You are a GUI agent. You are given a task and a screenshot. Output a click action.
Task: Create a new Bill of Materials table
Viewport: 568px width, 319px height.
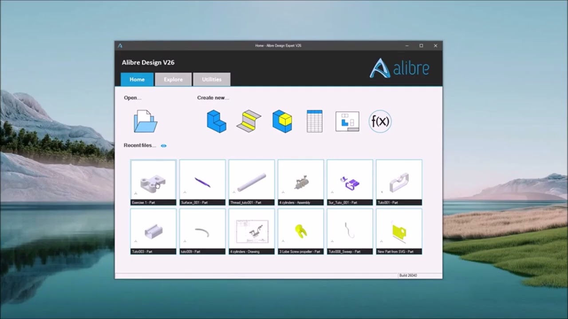(x=315, y=121)
